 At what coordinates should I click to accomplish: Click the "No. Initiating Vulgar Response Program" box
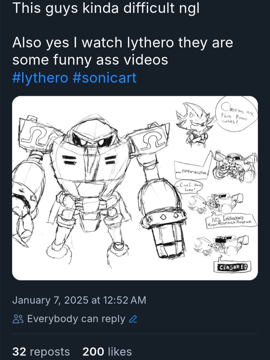tap(231, 220)
